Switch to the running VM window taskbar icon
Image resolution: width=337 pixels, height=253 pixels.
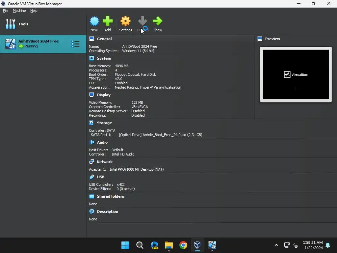pyautogui.click(x=212, y=245)
